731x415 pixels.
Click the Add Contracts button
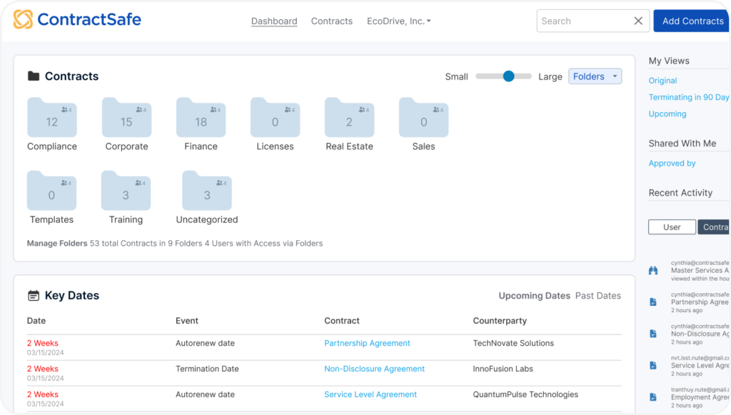pyautogui.click(x=691, y=21)
